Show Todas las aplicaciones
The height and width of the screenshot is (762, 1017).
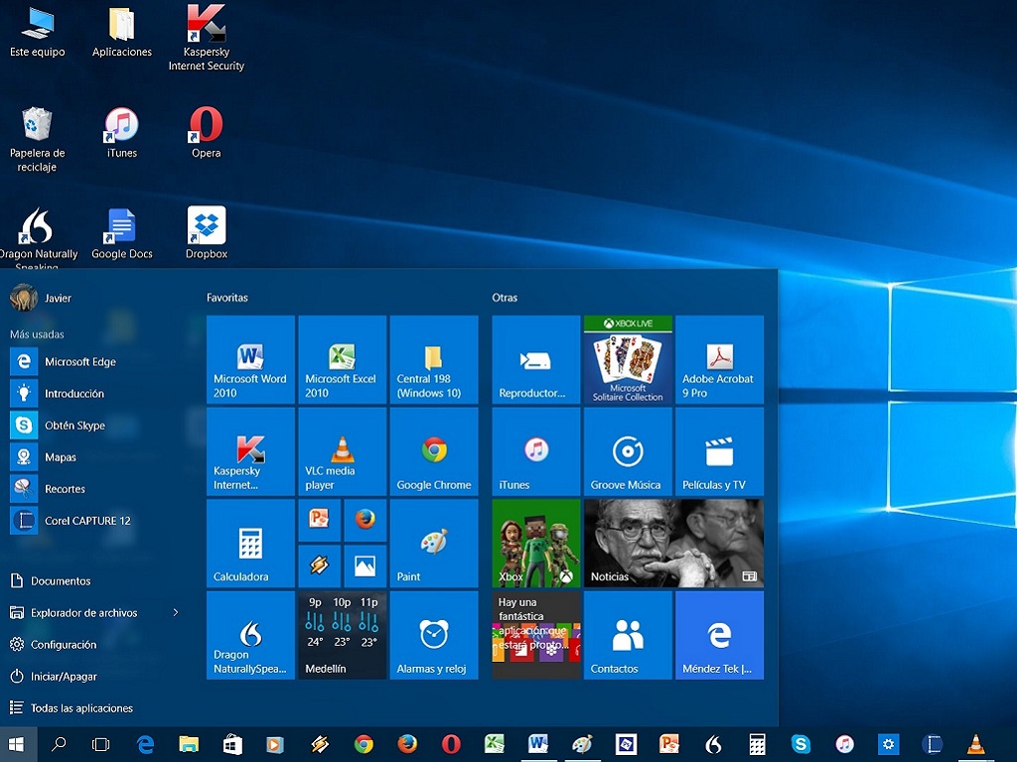tap(72, 707)
